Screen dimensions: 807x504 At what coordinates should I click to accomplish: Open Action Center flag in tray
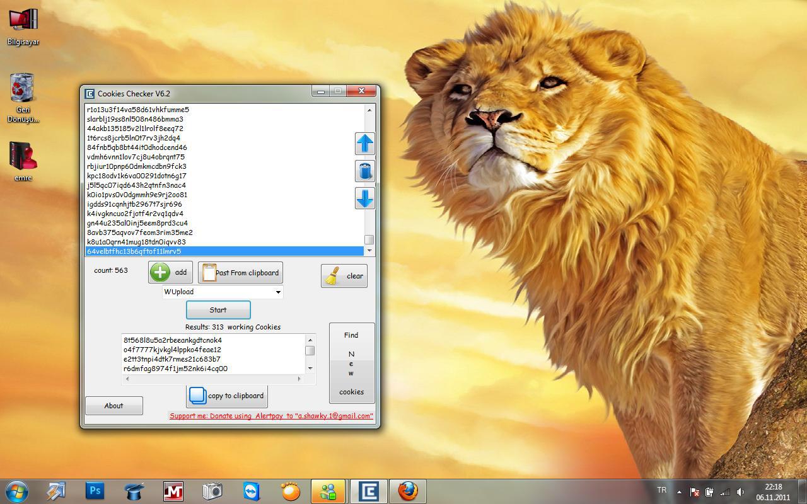(695, 491)
